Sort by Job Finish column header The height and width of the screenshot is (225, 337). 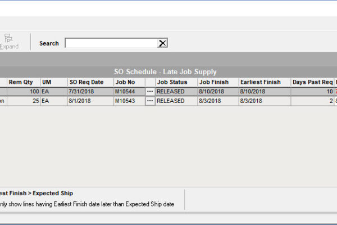pyautogui.click(x=218, y=82)
